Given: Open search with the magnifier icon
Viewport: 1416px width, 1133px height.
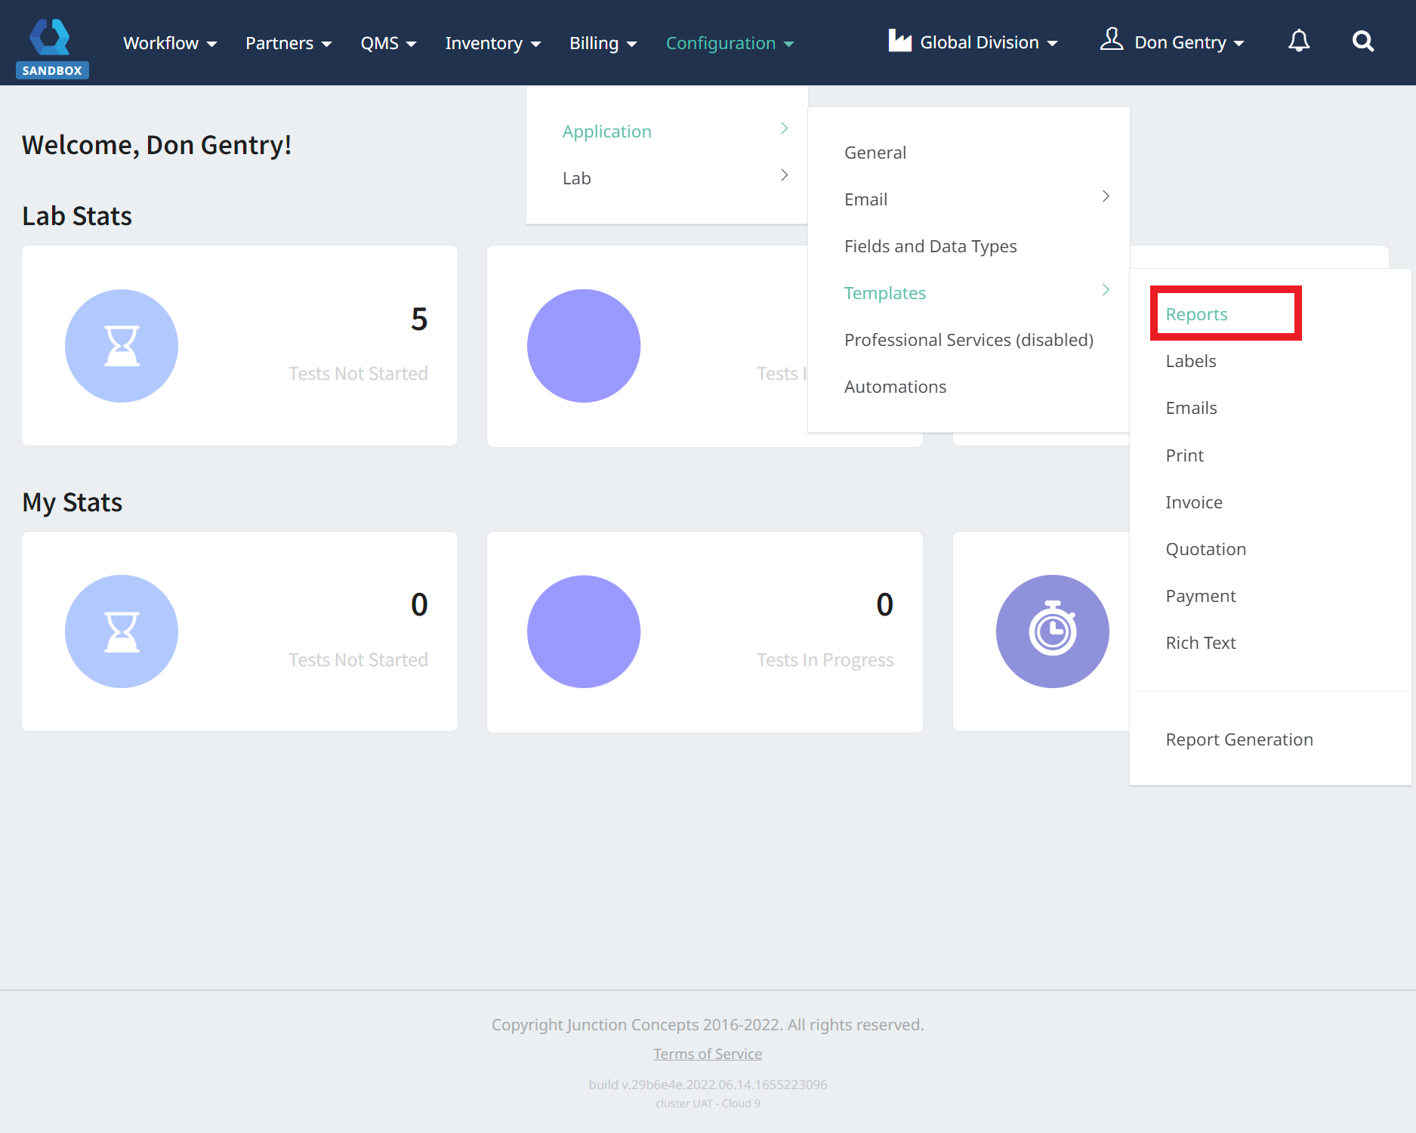Looking at the screenshot, I should tap(1362, 42).
